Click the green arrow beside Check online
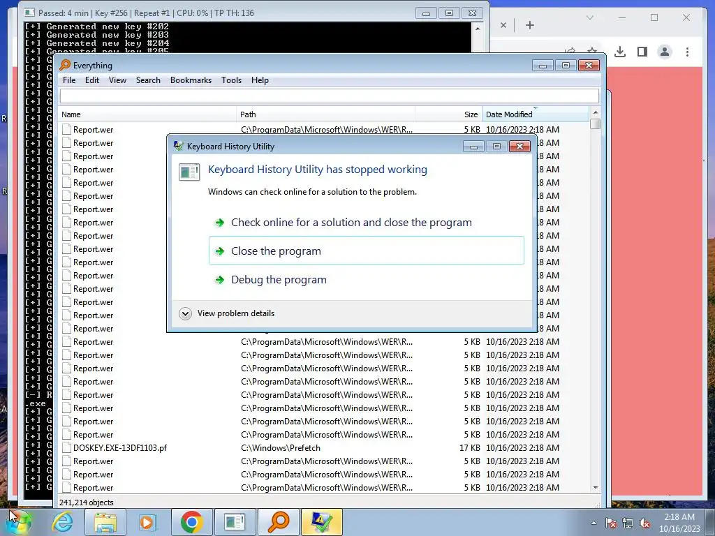The image size is (715, 536). click(220, 223)
